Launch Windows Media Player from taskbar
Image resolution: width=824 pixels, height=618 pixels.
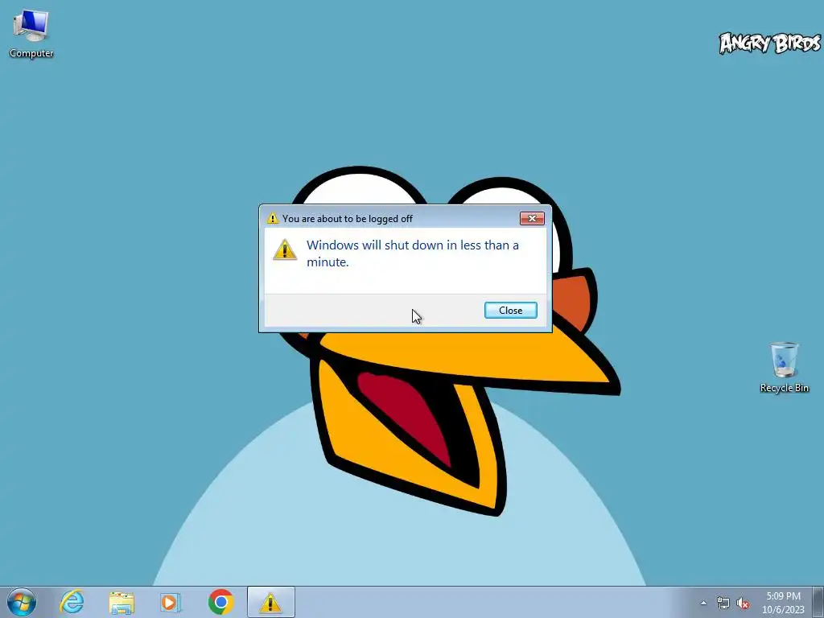click(171, 602)
